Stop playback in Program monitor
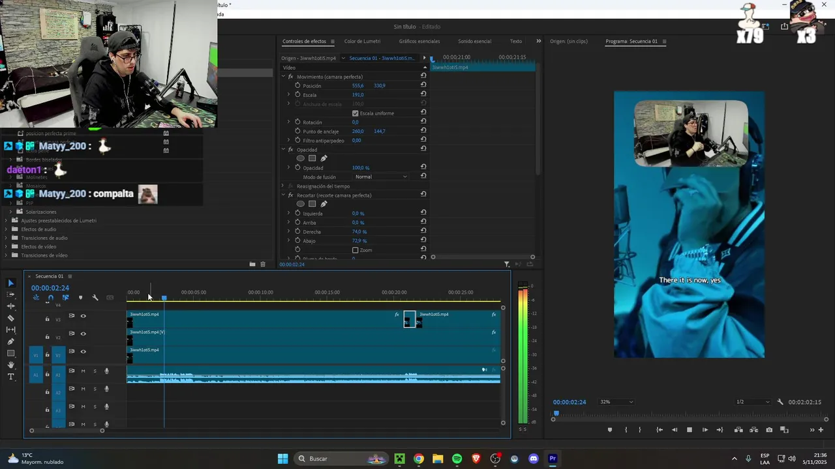The height and width of the screenshot is (469, 835). [x=689, y=430]
